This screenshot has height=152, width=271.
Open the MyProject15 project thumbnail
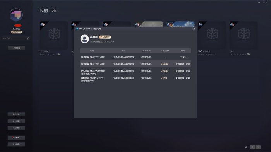(212, 36)
